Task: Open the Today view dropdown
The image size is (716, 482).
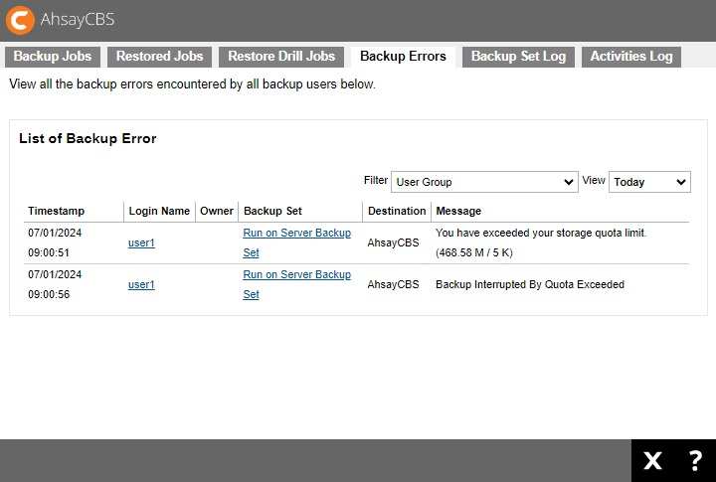Action: pos(649,182)
